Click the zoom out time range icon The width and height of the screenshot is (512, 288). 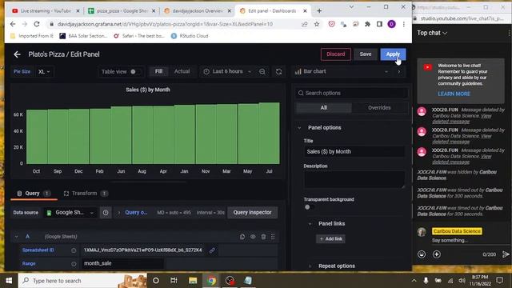pos(262,71)
